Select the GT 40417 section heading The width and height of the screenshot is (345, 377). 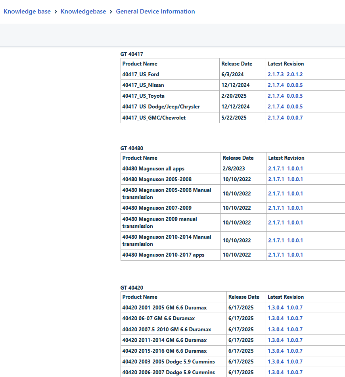point(132,54)
